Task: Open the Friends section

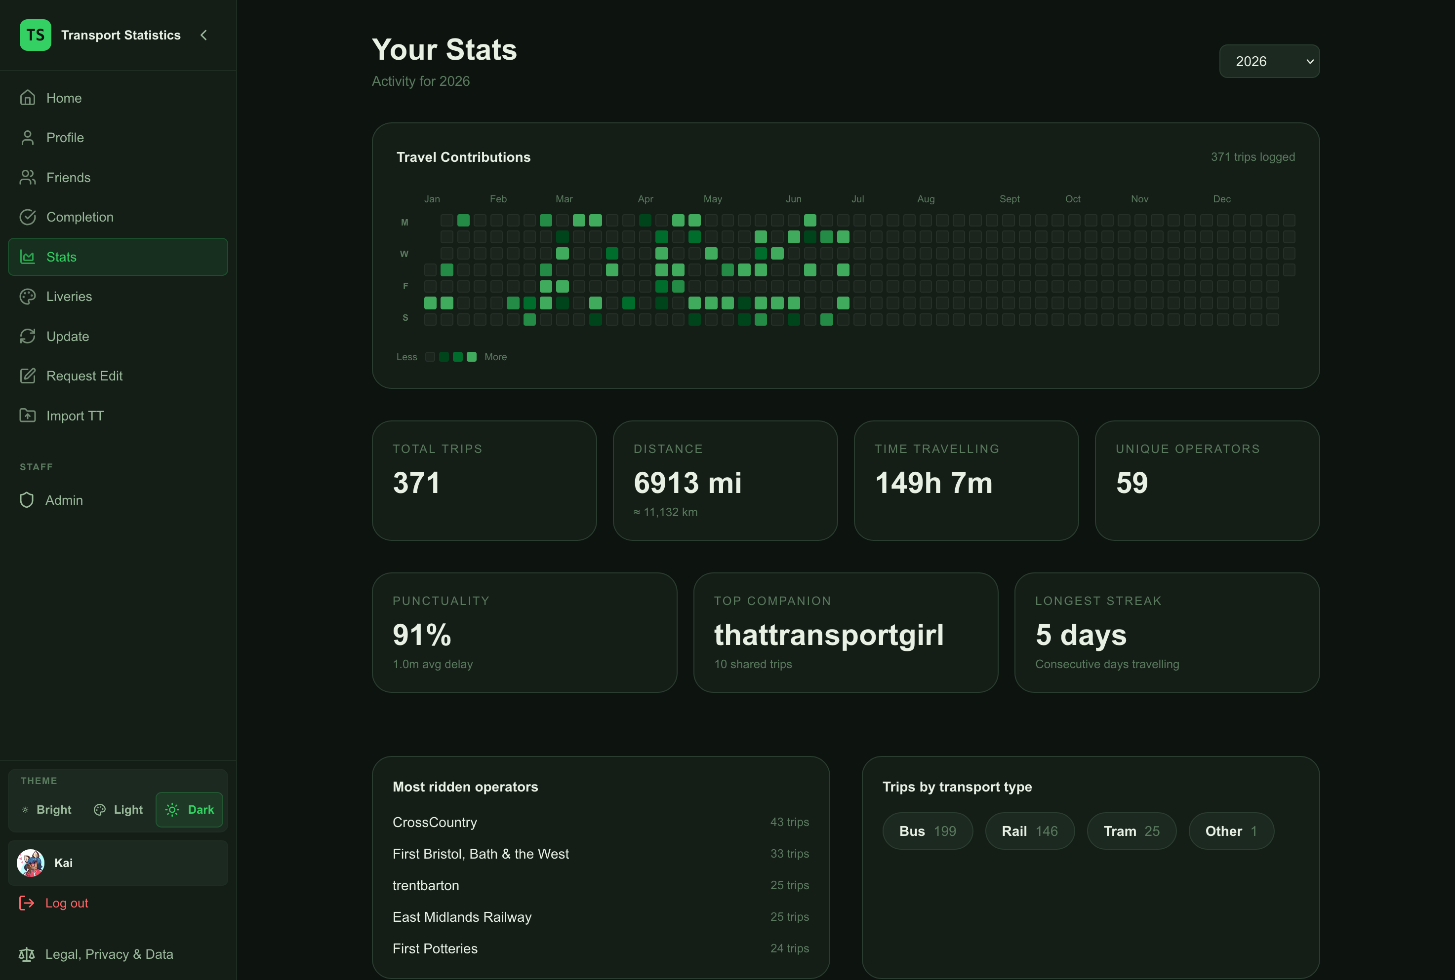Action: (x=118, y=178)
